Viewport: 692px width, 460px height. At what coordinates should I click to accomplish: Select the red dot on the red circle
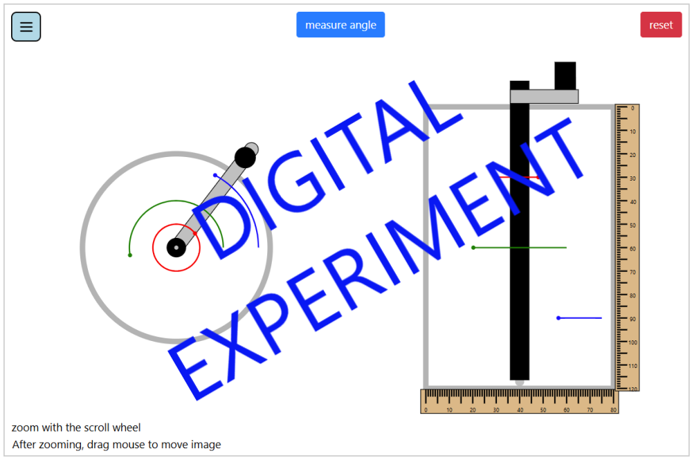pos(196,234)
